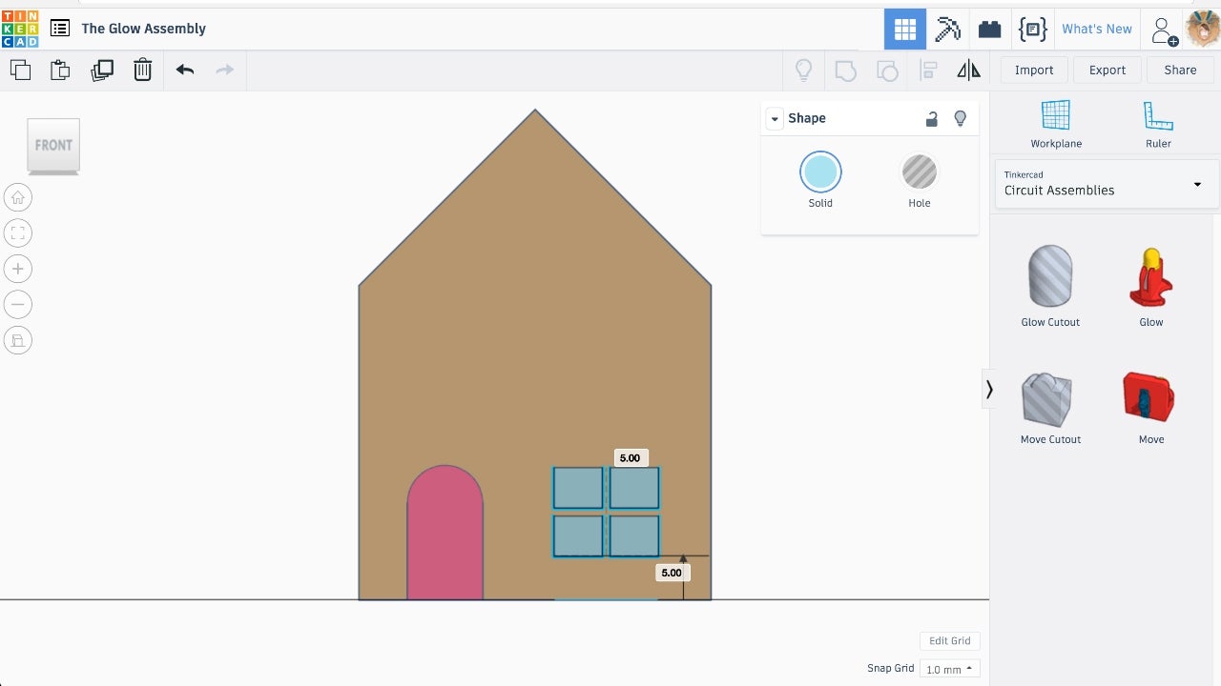The width and height of the screenshot is (1221, 686).
Task: Collapse the Shape inspector panel
Action: (775, 118)
